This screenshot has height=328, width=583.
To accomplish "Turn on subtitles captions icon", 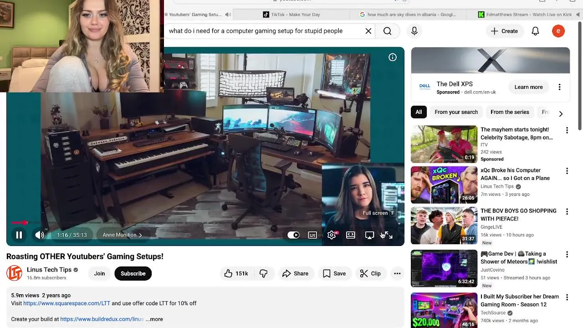I will coord(312,235).
